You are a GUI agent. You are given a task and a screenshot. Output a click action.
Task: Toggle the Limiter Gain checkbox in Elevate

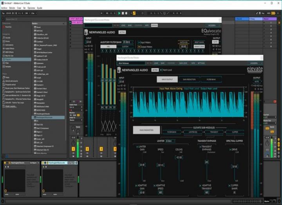pos(137,147)
